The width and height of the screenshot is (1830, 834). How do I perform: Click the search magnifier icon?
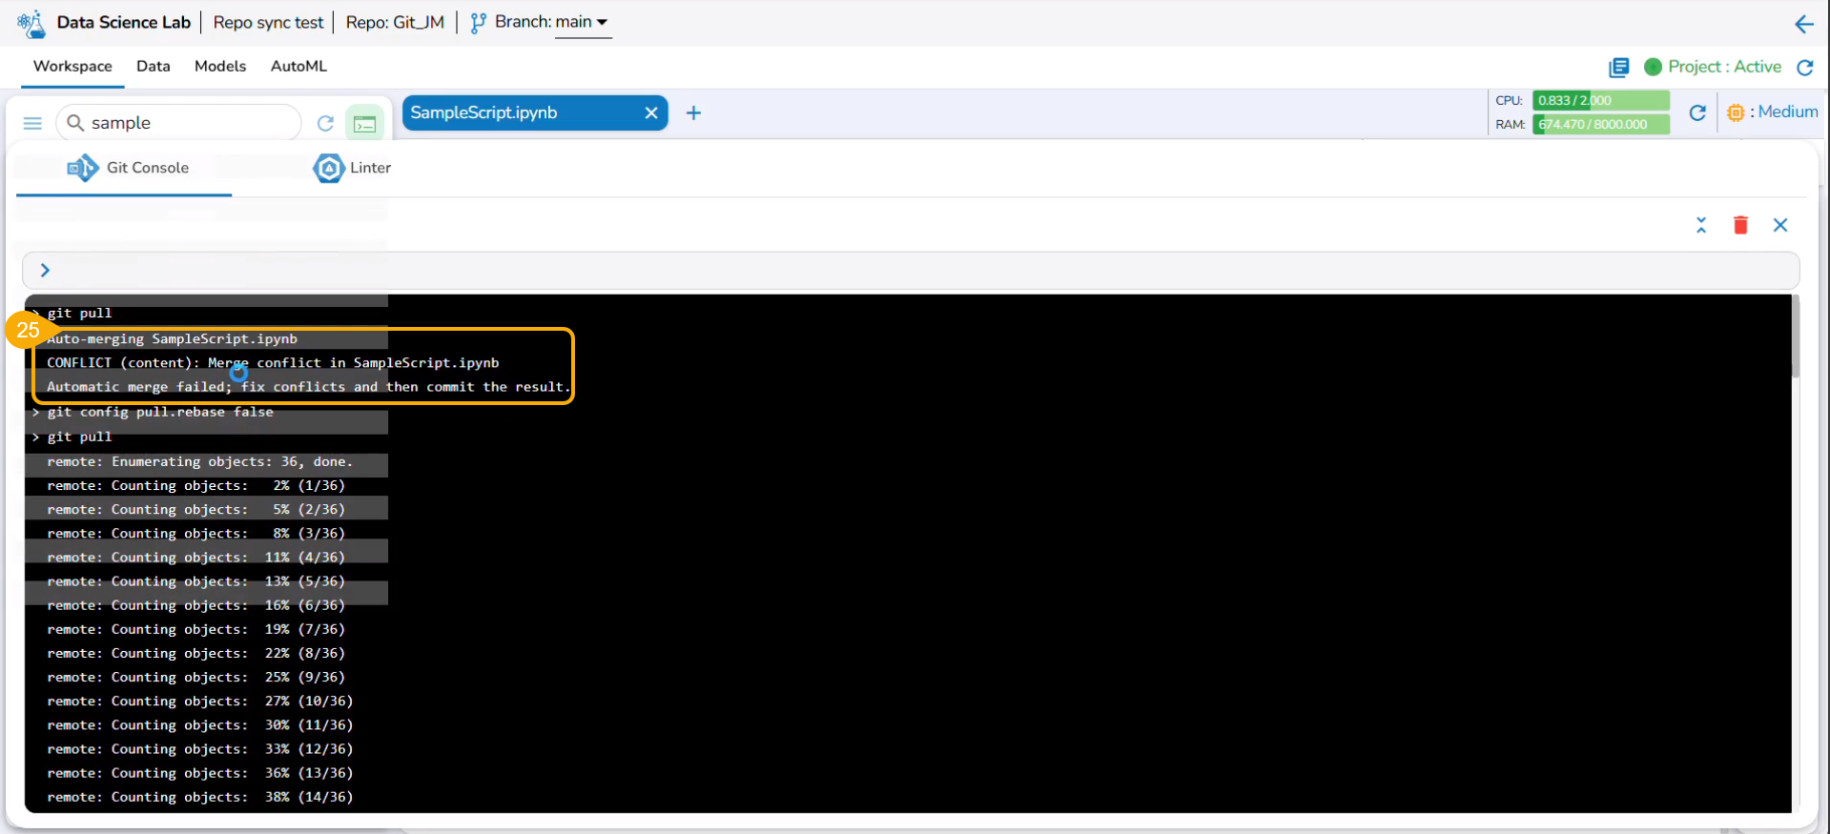[x=75, y=123]
